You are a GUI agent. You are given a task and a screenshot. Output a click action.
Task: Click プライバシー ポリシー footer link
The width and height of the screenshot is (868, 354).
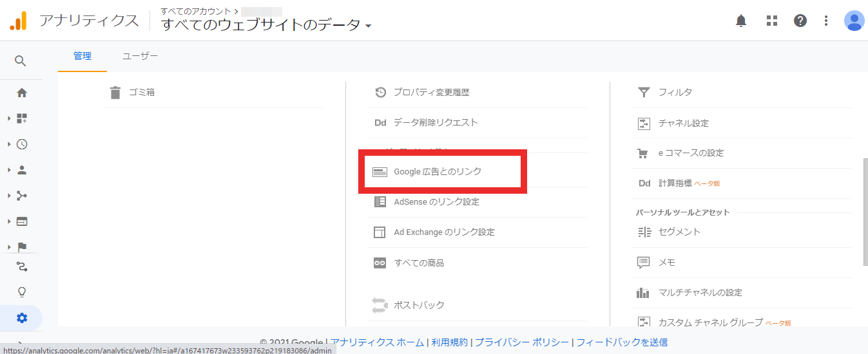(x=522, y=342)
